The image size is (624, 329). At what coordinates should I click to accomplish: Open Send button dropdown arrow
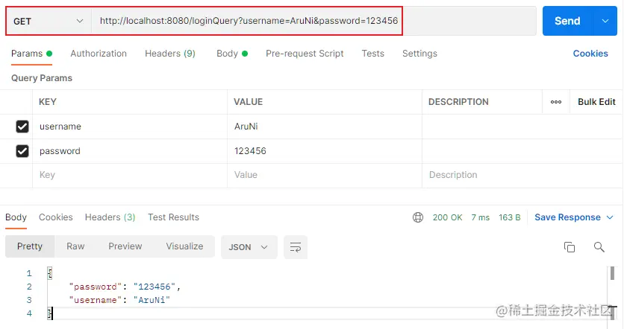[605, 21]
